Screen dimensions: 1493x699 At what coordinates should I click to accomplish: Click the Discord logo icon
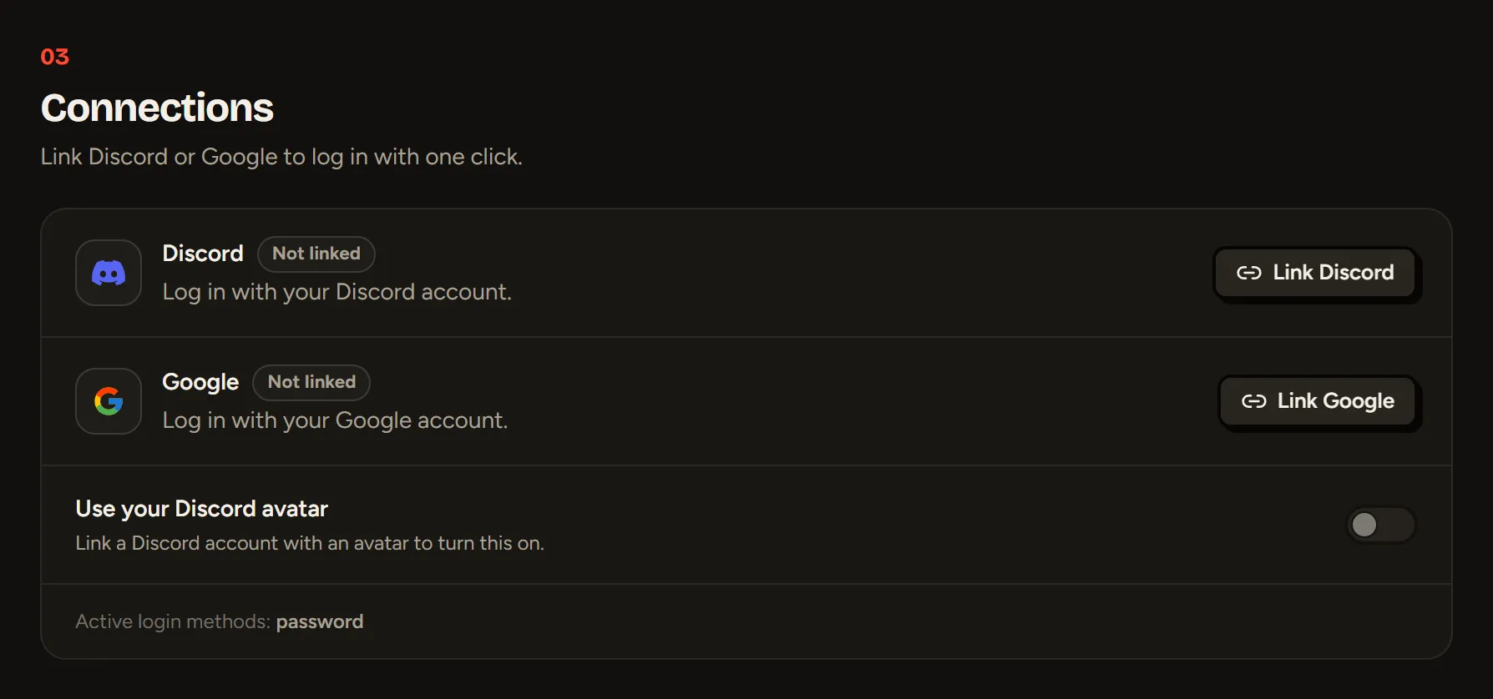(x=109, y=273)
